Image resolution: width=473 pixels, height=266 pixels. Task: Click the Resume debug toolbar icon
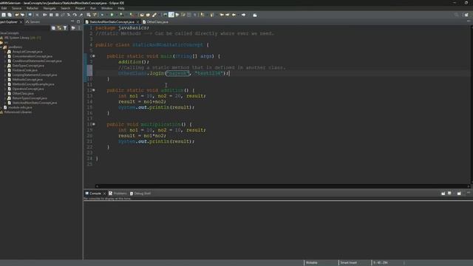[45, 15]
